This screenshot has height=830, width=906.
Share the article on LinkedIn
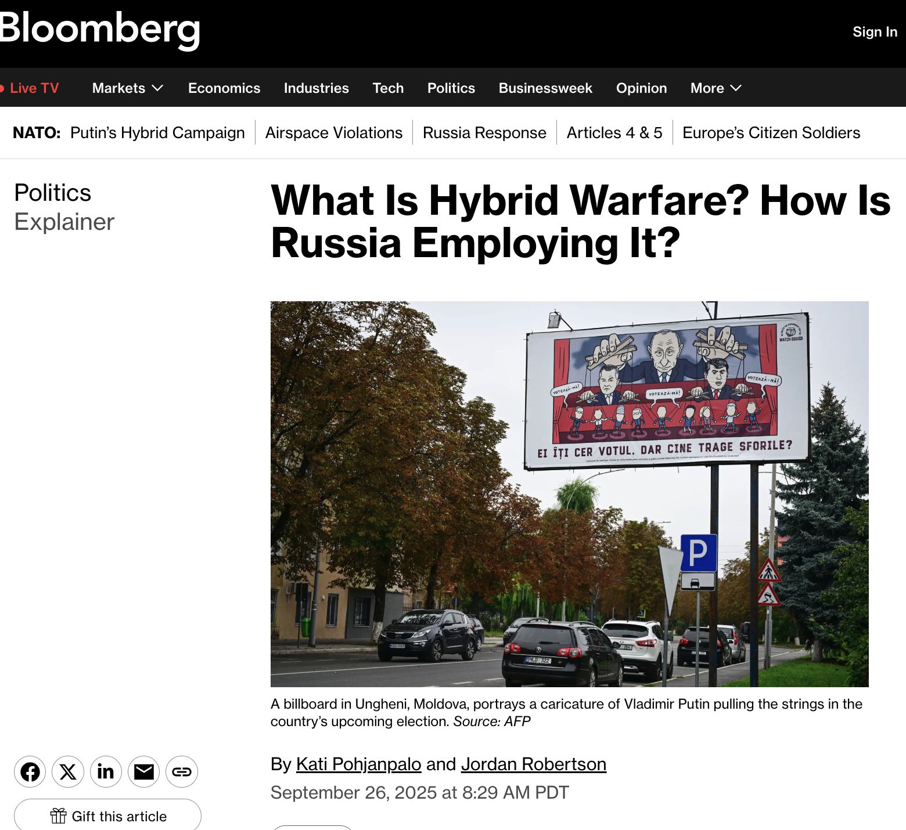(x=106, y=771)
